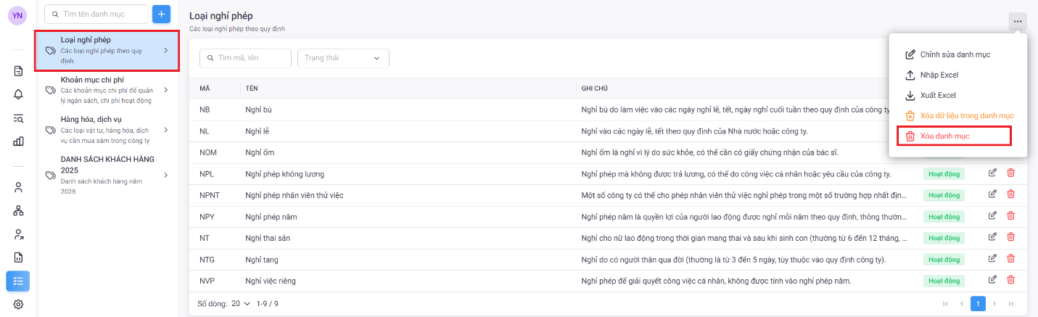
Task: Delete the Nghỉ tang row
Action: pos(1010,259)
